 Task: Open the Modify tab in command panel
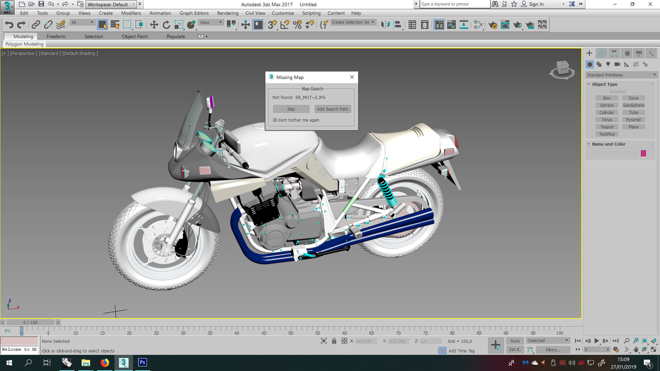pyautogui.click(x=602, y=53)
